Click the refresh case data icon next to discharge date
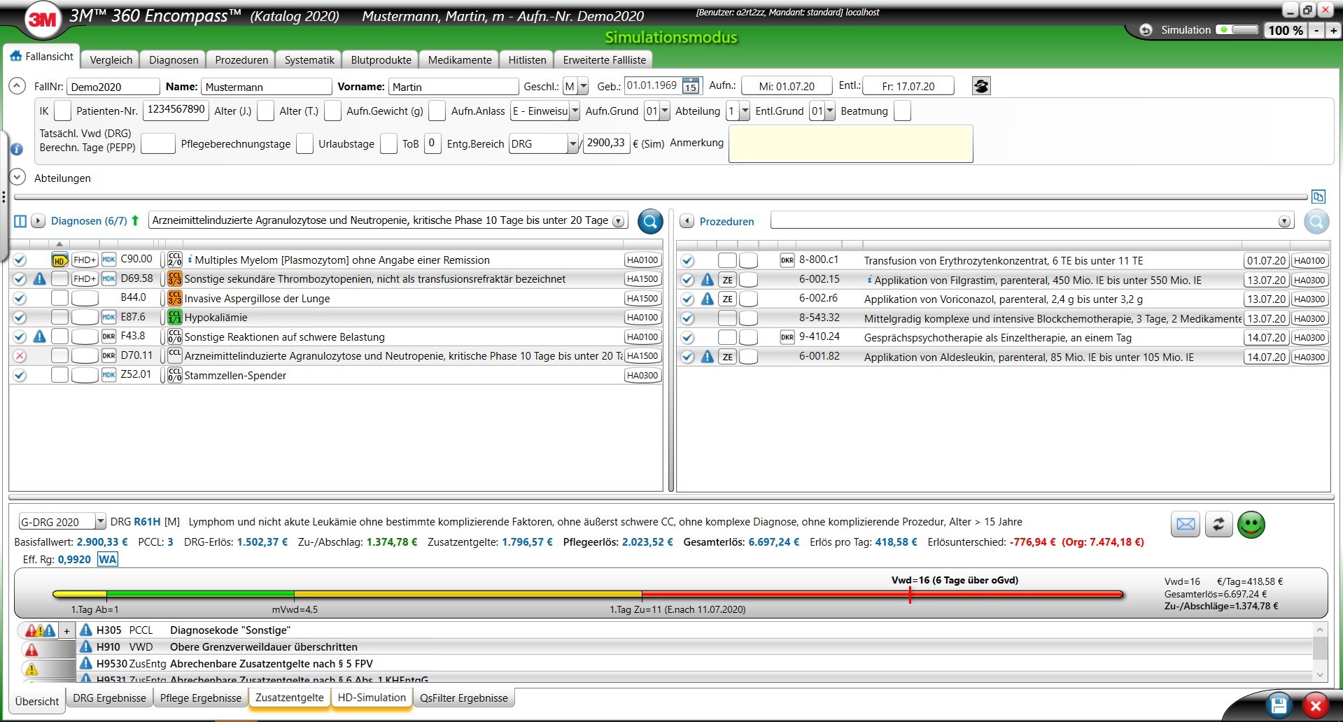 [981, 86]
